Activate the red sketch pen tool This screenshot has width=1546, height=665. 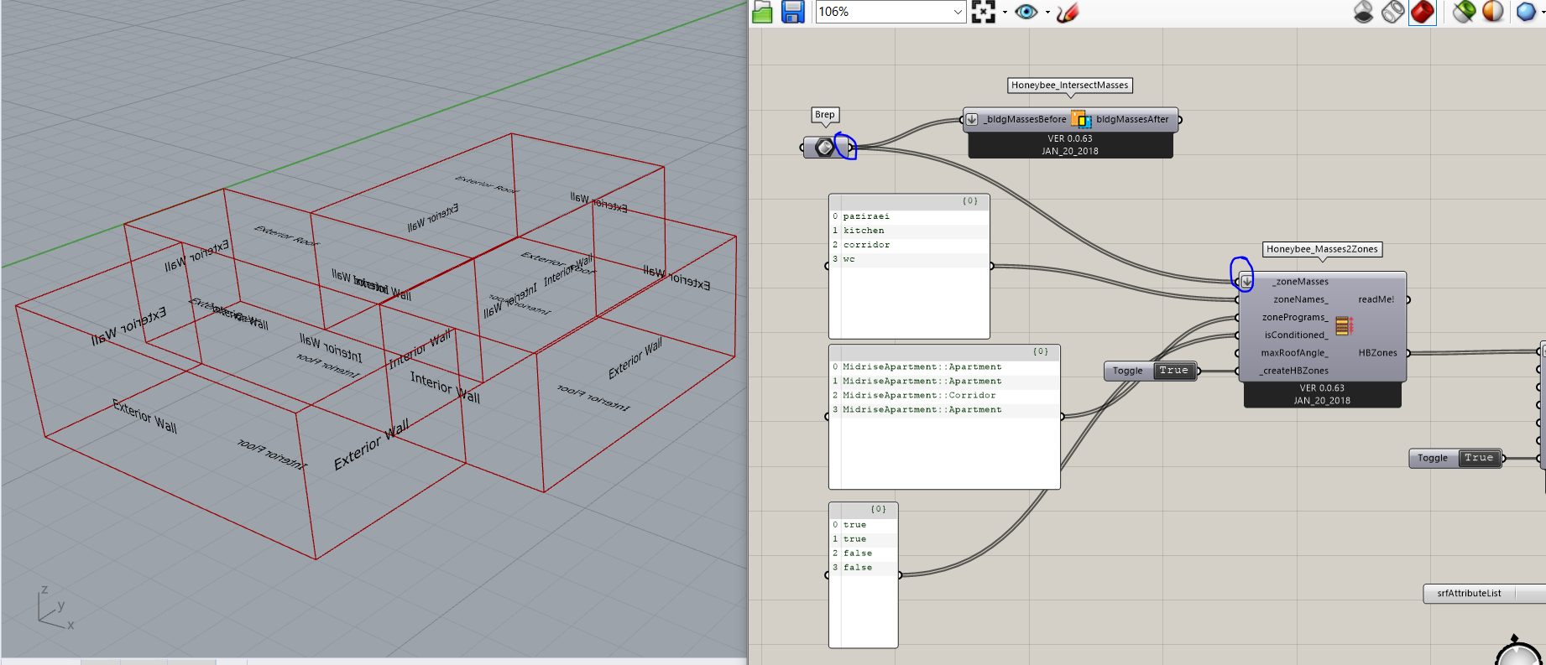(1068, 12)
